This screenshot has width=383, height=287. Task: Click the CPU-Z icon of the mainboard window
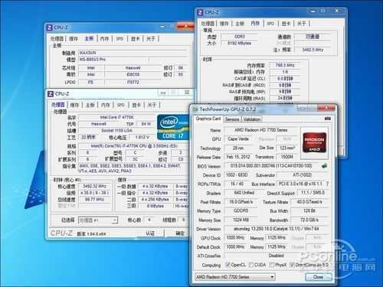[49, 28]
